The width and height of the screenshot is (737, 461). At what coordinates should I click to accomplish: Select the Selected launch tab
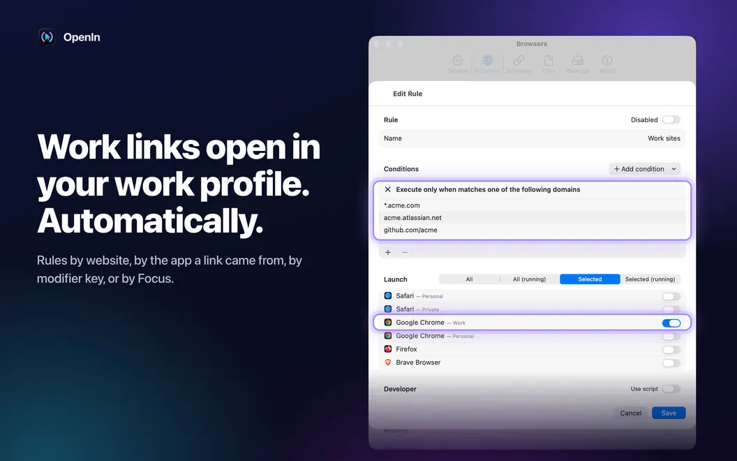pyautogui.click(x=590, y=279)
